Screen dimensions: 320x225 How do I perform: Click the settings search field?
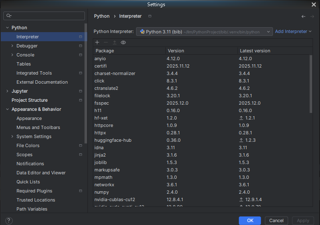pos(45,16)
